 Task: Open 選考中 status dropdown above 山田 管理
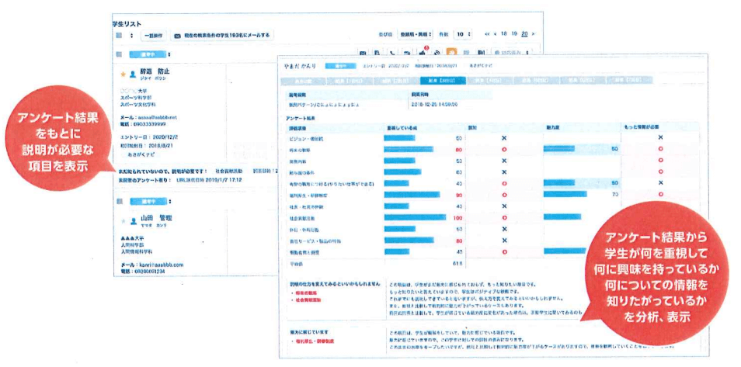pyautogui.click(x=150, y=202)
